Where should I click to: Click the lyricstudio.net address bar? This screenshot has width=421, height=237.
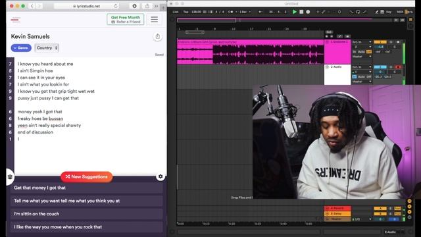point(86,6)
